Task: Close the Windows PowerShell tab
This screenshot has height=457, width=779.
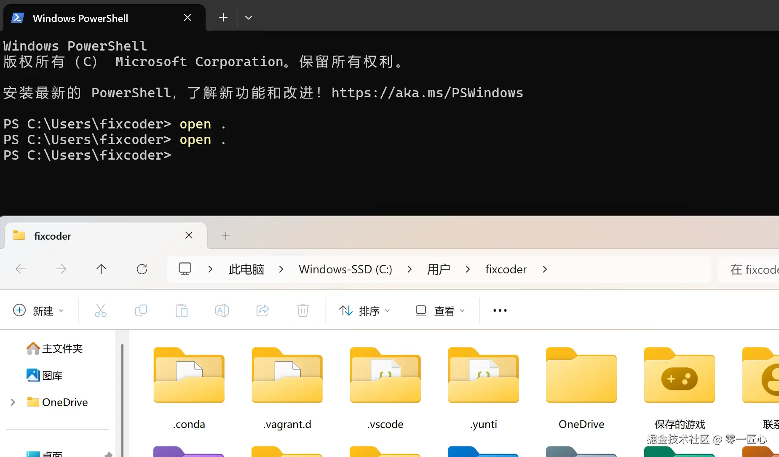Action: point(188,18)
